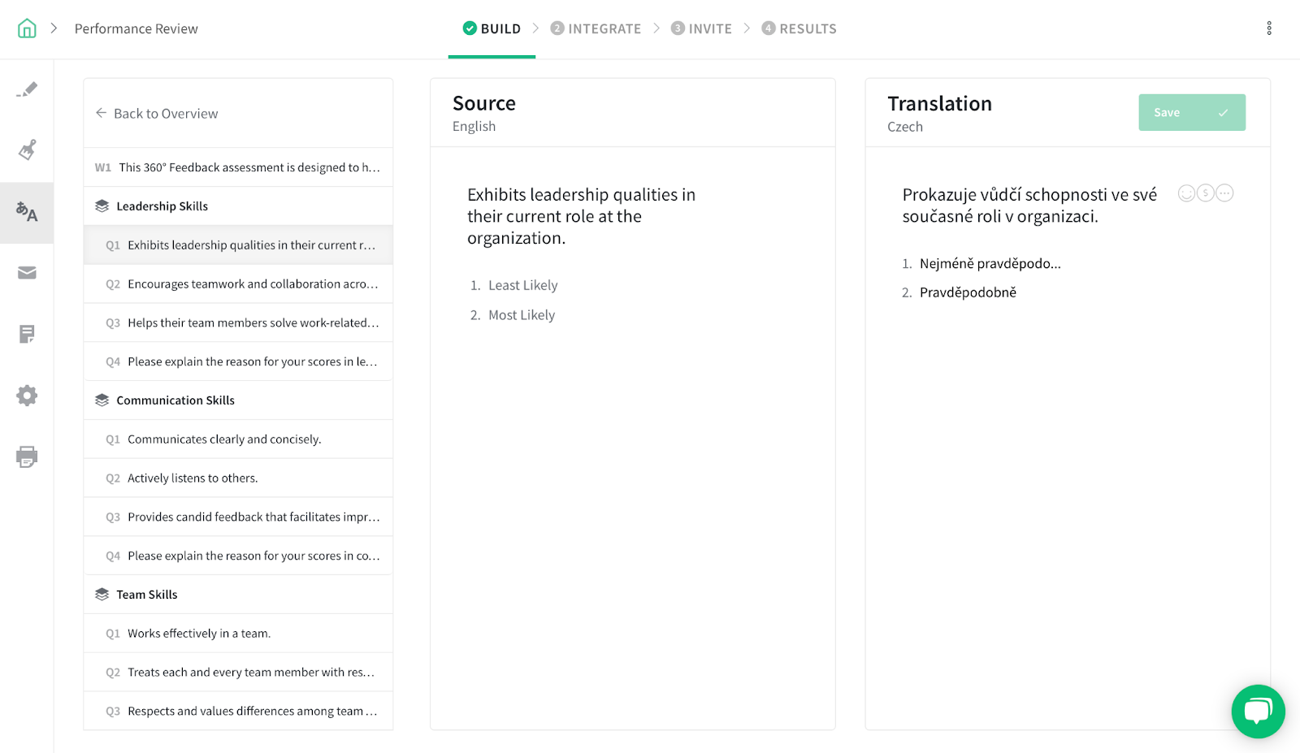Viewport: 1300px width, 753px height.
Task: Open the three-dot vertical menu at top right
Action: (x=1269, y=28)
